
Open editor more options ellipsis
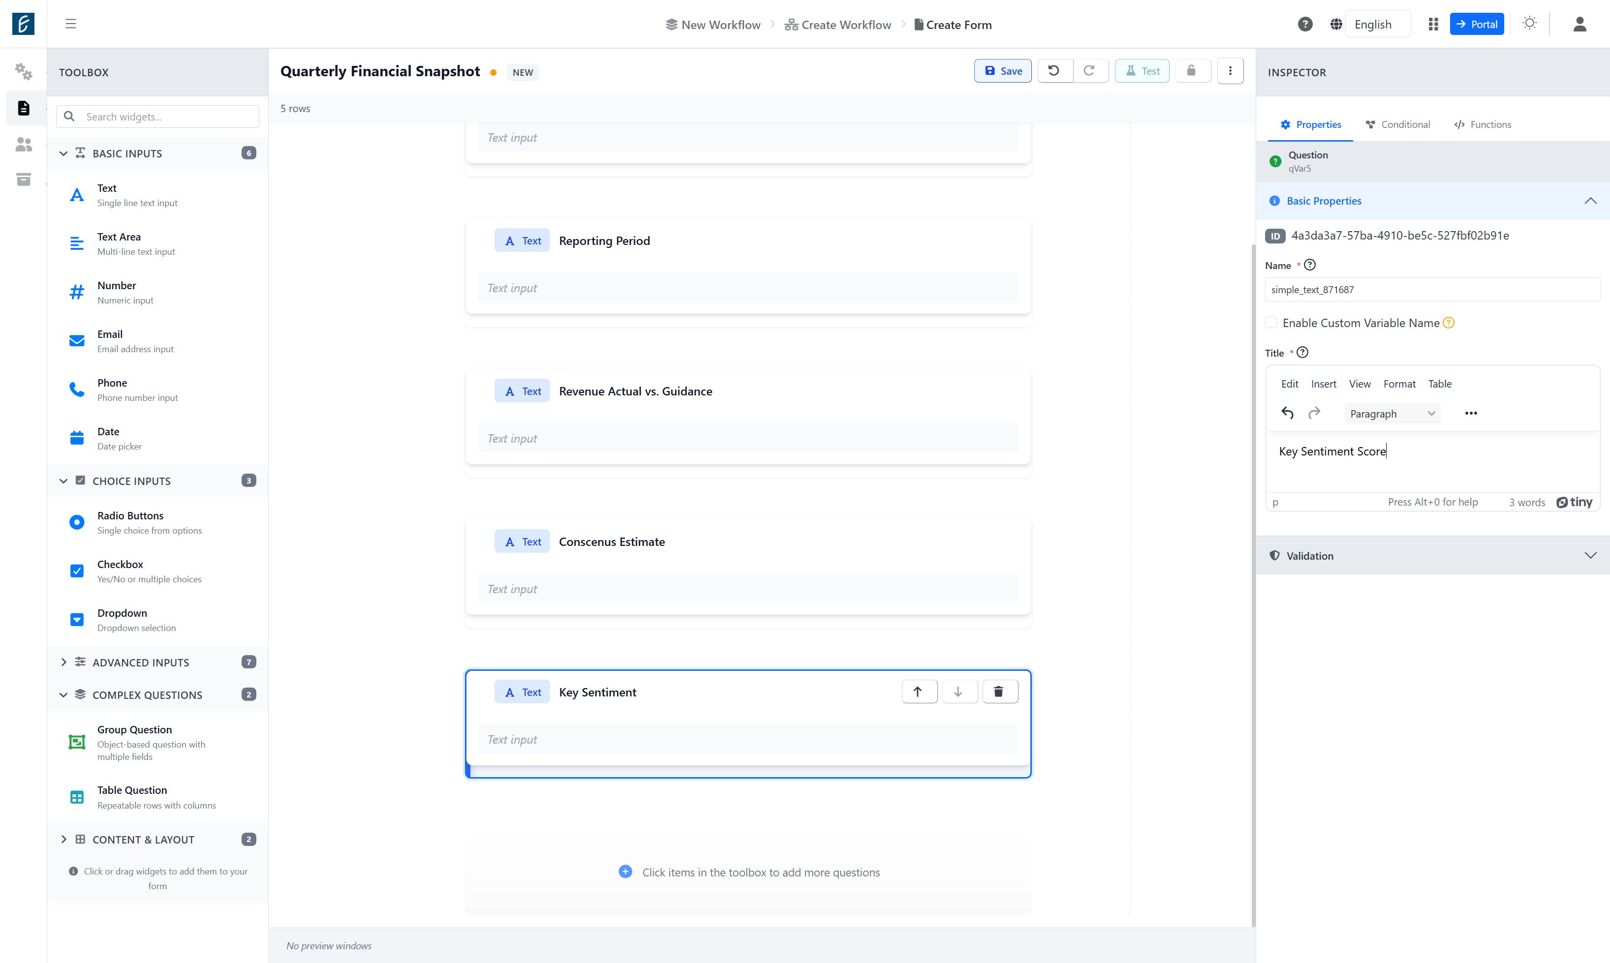[x=1471, y=413]
